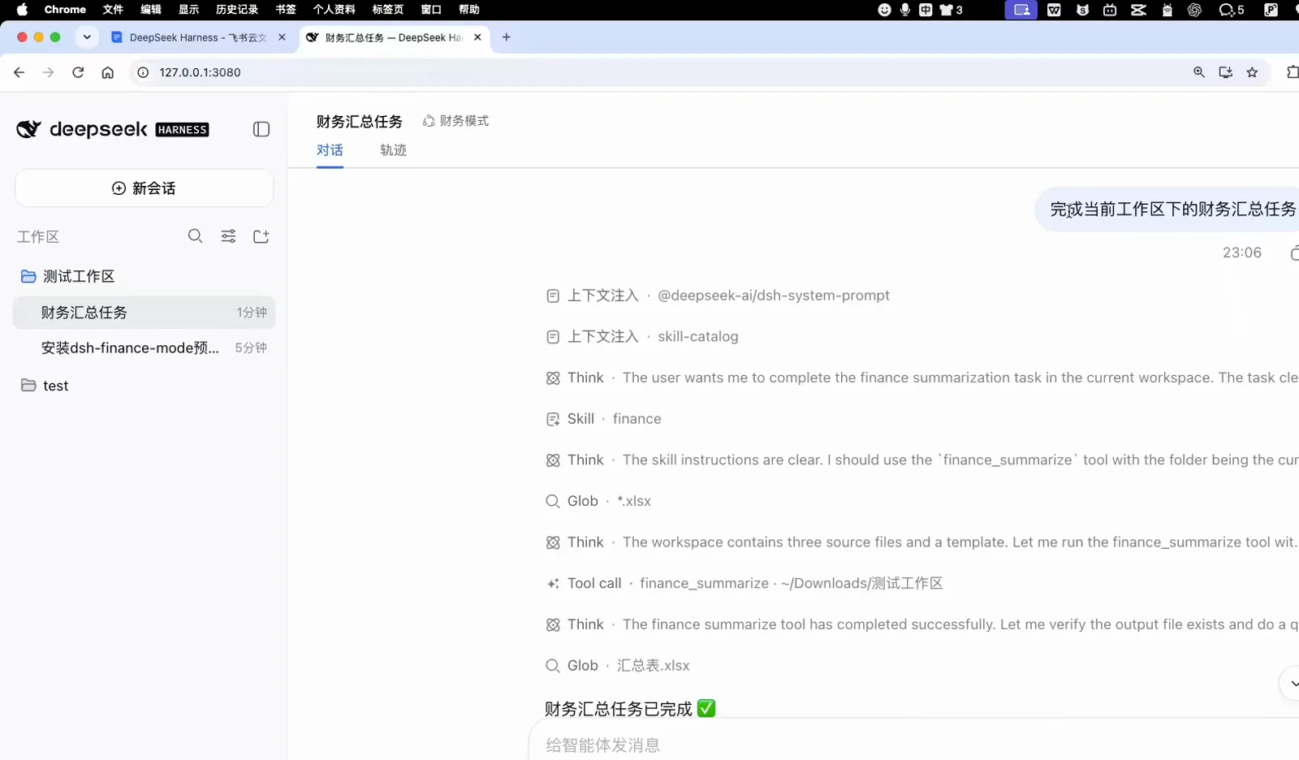
Task: Switch to the 对话 tab
Action: pos(330,150)
